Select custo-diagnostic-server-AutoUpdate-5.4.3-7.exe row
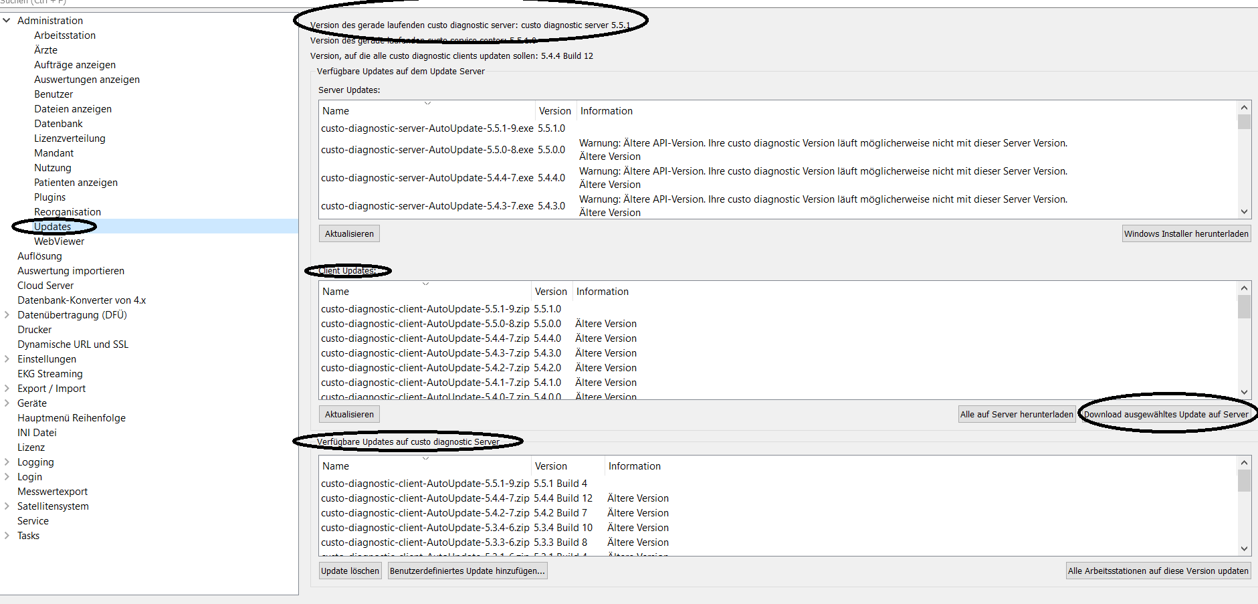 point(778,206)
